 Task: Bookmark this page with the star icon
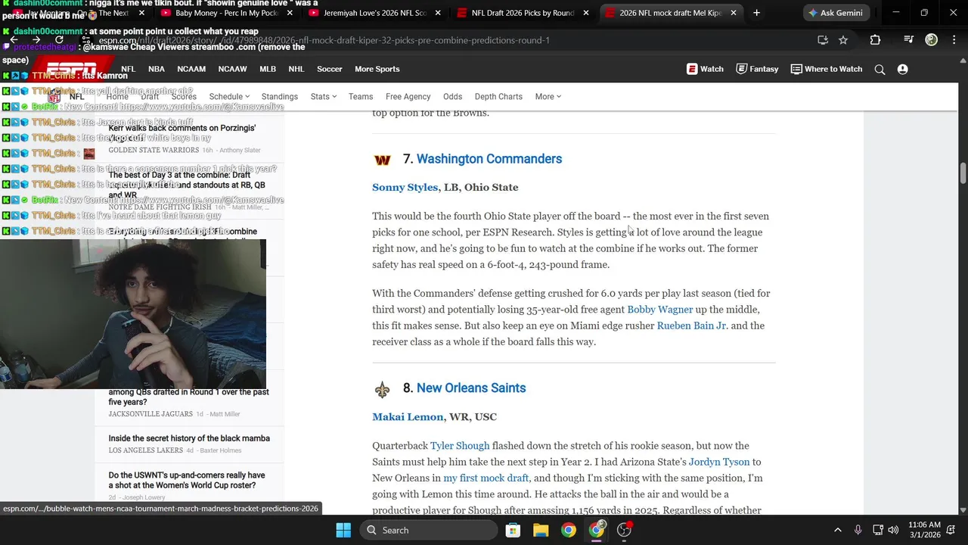[x=843, y=40]
